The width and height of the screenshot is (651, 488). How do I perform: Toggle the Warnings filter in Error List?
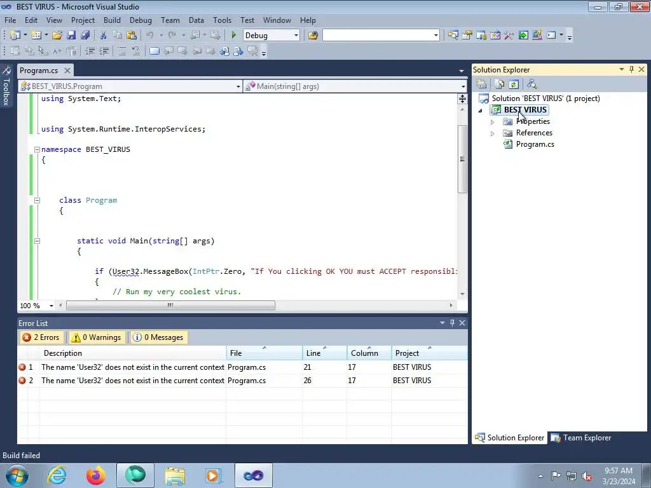(97, 337)
